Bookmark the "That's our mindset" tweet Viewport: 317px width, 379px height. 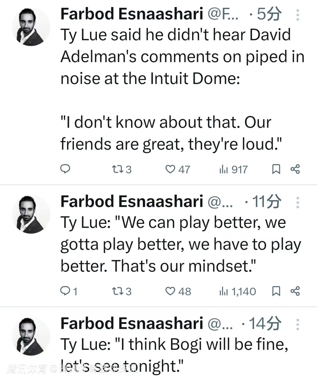click(276, 291)
